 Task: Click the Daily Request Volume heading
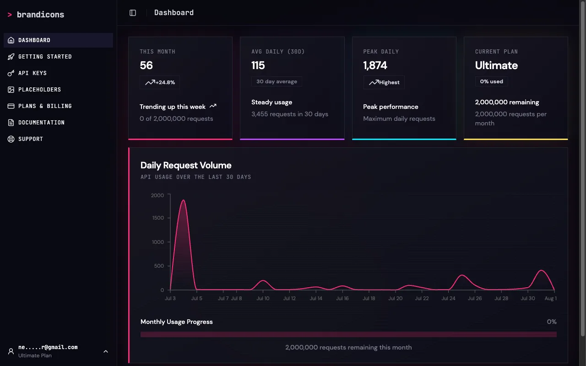click(186, 165)
